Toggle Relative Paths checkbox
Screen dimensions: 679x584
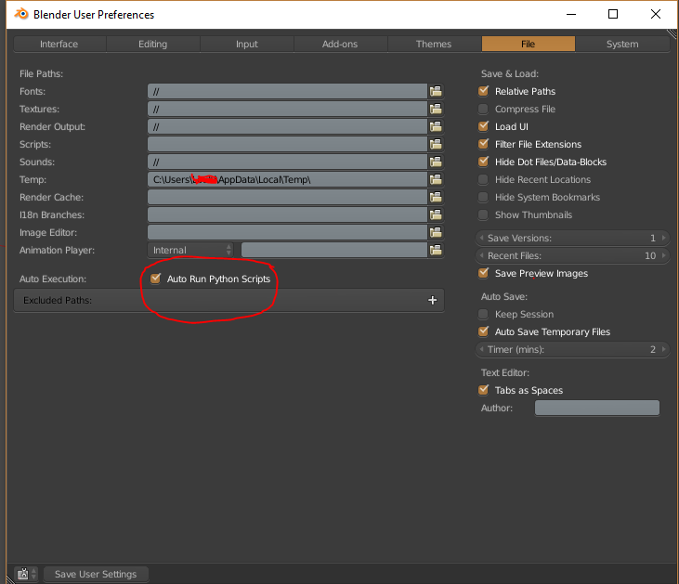(483, 91)
